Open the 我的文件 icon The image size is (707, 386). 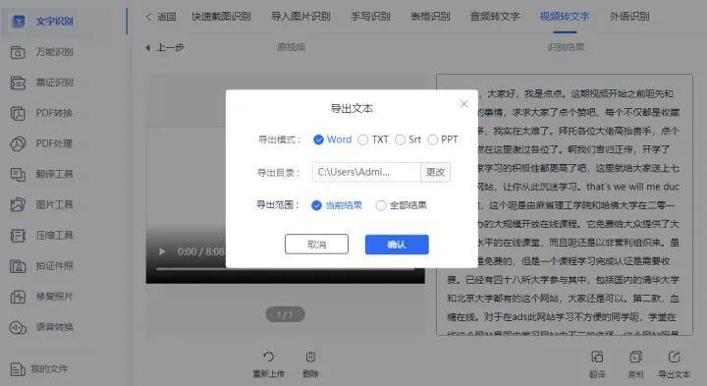pos(18,369)
